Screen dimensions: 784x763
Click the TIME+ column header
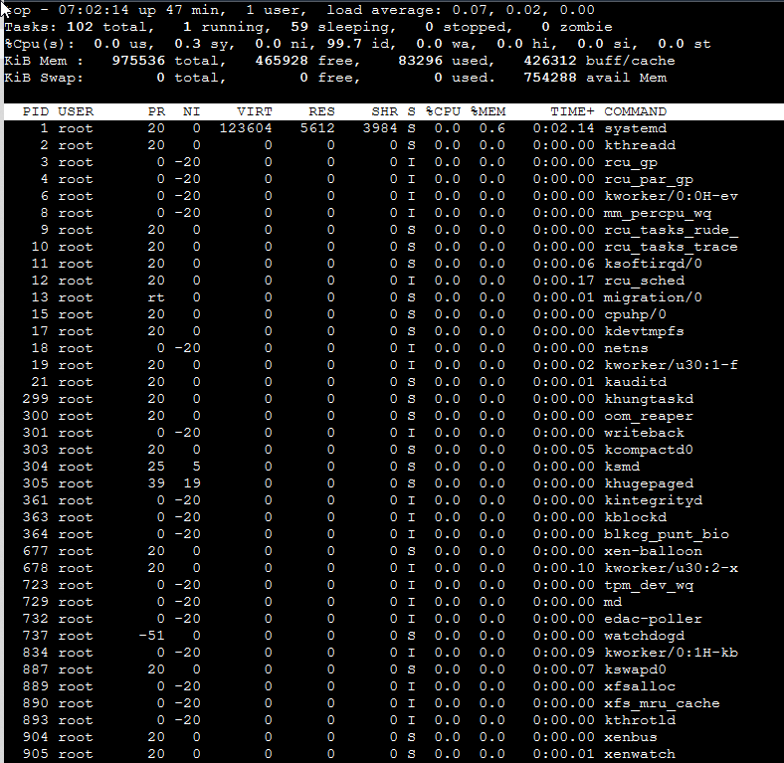click(572, 111)
